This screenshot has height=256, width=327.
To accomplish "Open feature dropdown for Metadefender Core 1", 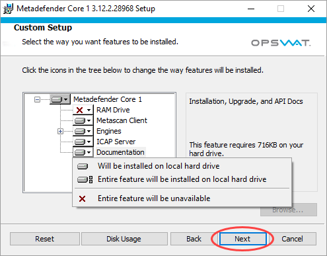I will coord(60,99).
